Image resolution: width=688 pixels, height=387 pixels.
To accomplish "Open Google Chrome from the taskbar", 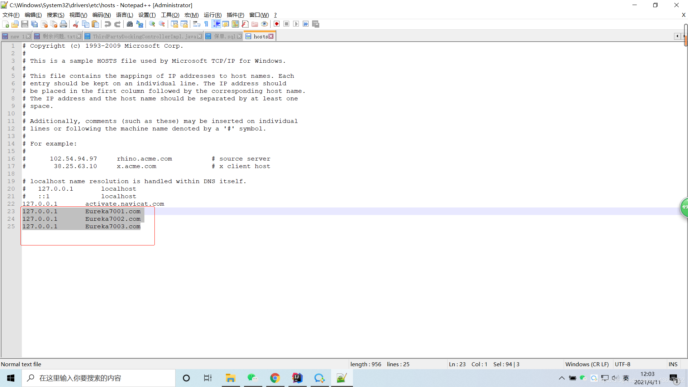I will [x=275, y=378].
